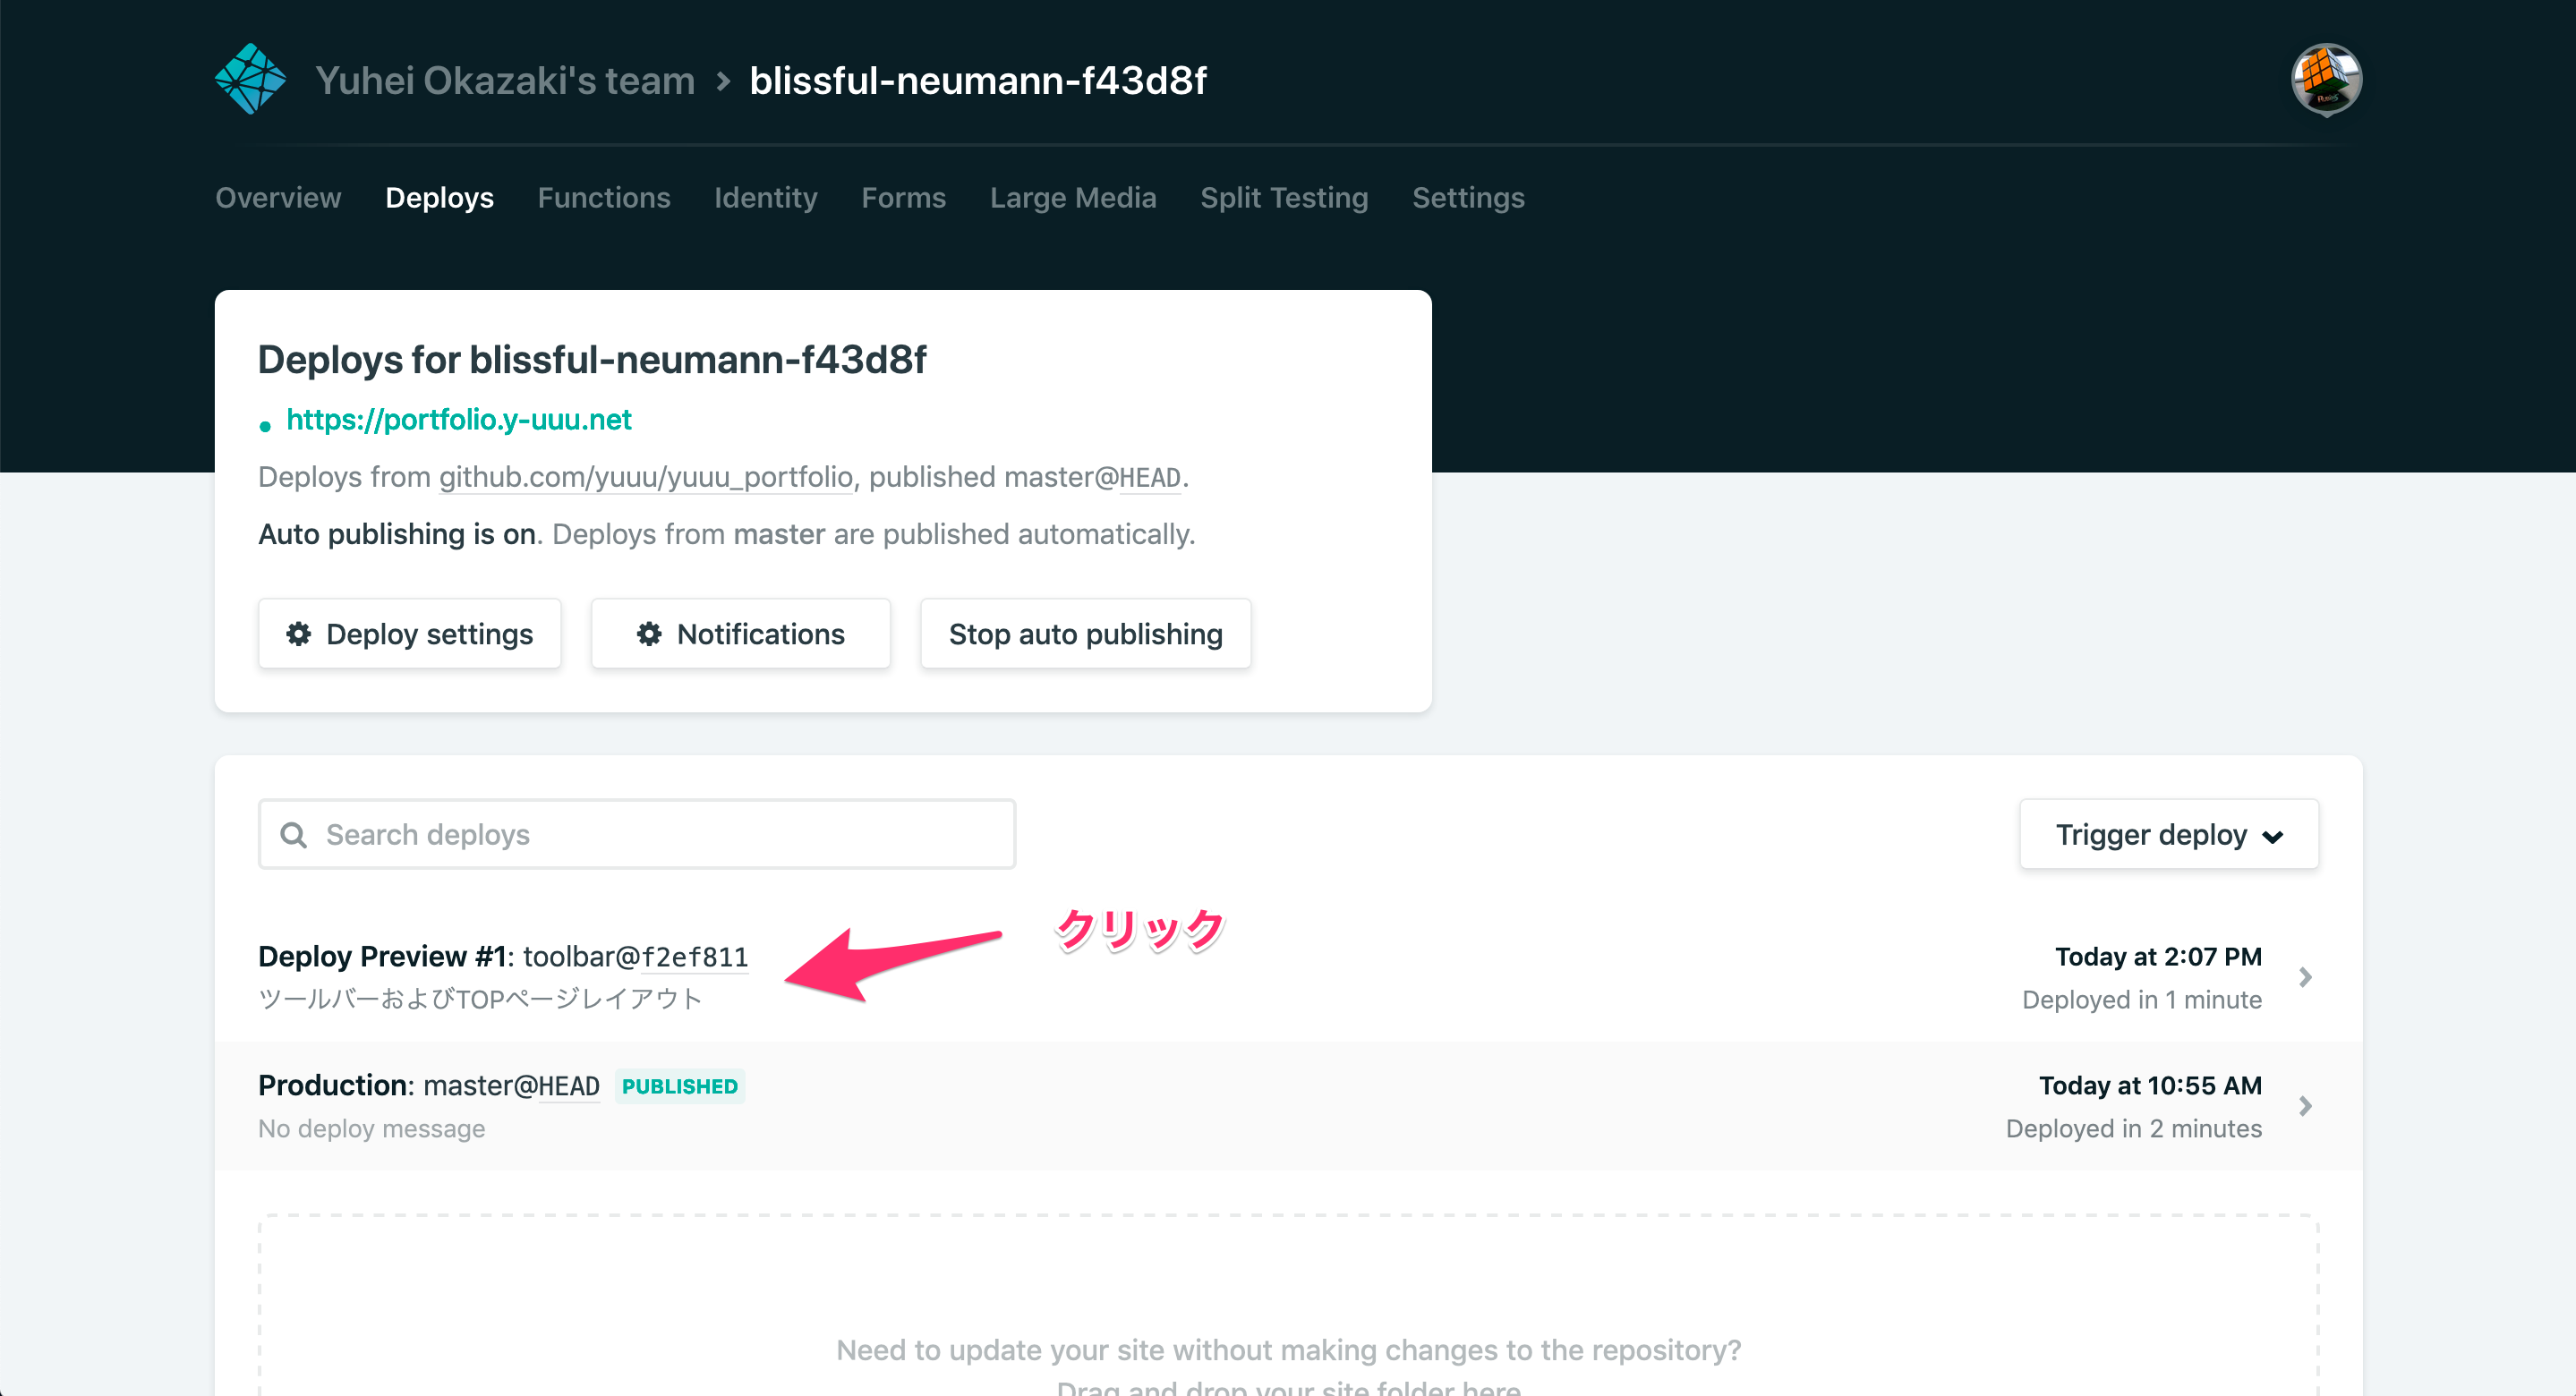Switch to the Functions tab
Viewport: 2576px width, 1396px height.
(x=603, y=198)
